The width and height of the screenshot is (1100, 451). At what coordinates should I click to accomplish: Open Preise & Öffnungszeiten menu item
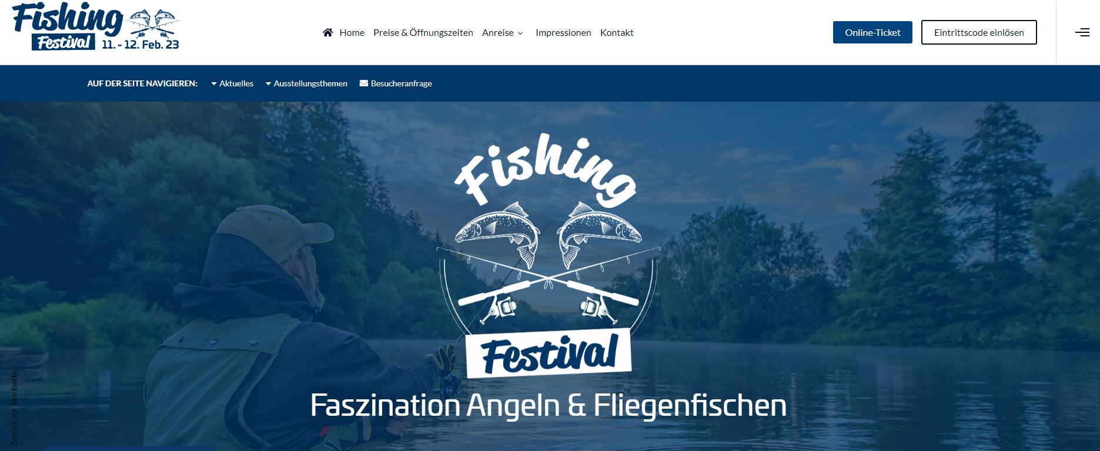click(x=423, y=32)
